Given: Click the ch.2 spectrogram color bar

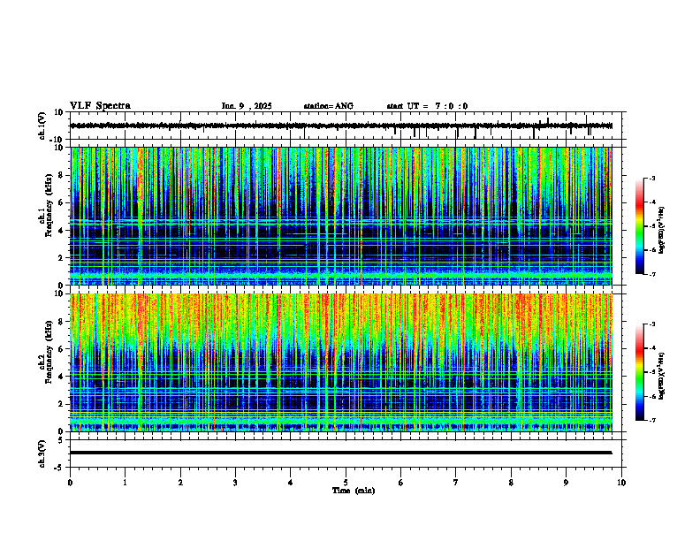Looking at the screenshot, I should click(x=639, y=372).
